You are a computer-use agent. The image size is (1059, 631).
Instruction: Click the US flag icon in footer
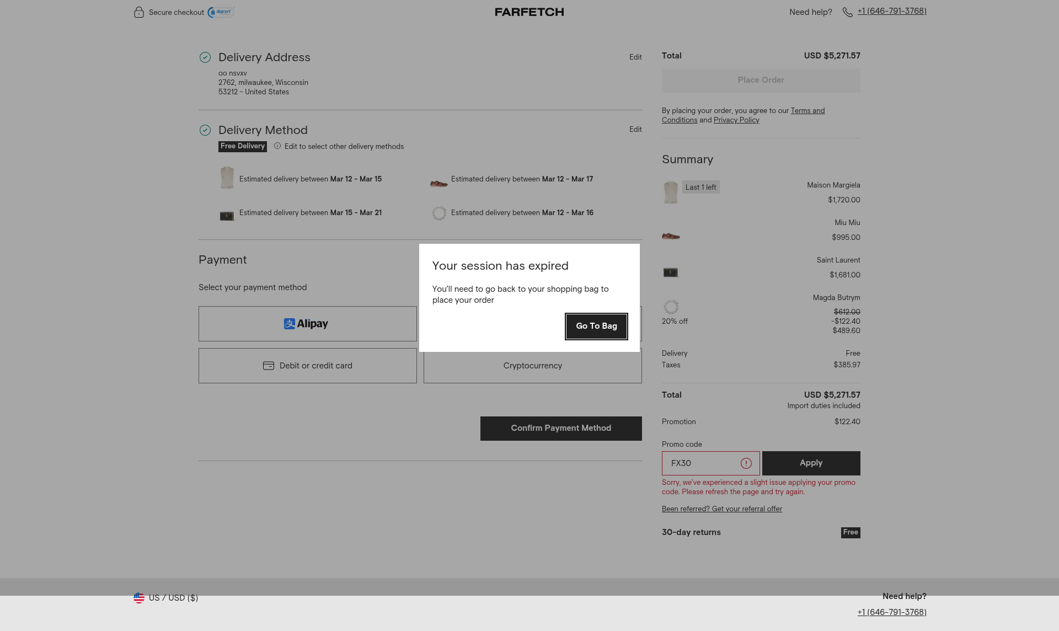[139, 598]
